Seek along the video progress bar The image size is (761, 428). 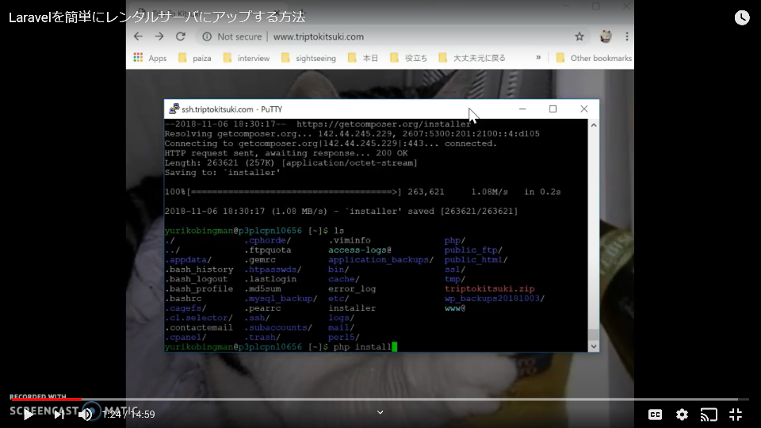click(380, 399)
